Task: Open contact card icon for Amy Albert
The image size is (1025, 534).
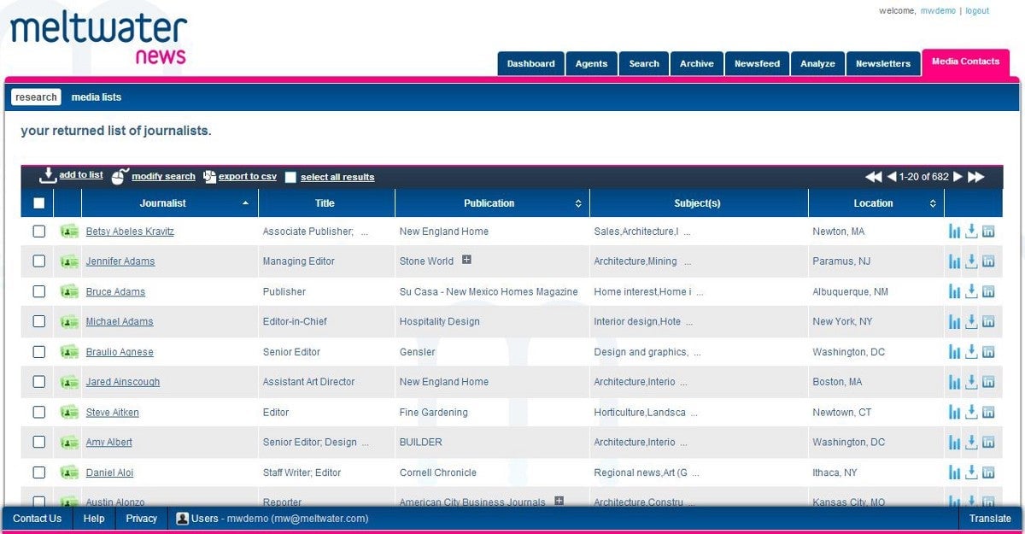Action: [x=69, y=443]
